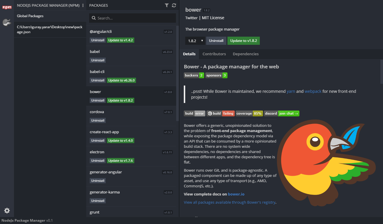Click the v1.8.0 version label for bower

click(x=168, y=92)
